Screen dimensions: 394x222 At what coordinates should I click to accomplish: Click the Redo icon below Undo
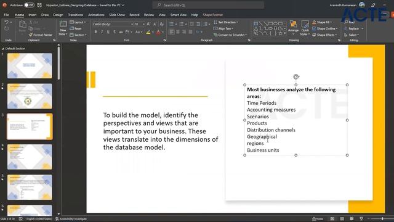(7, 28)
